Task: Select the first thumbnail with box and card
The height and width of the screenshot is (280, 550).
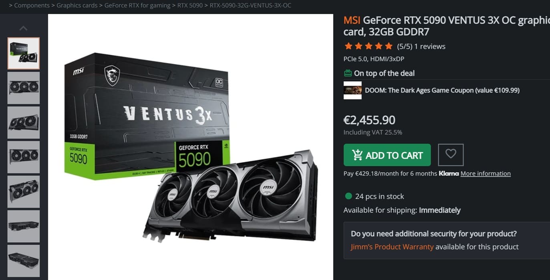Action: pos(24,53)
